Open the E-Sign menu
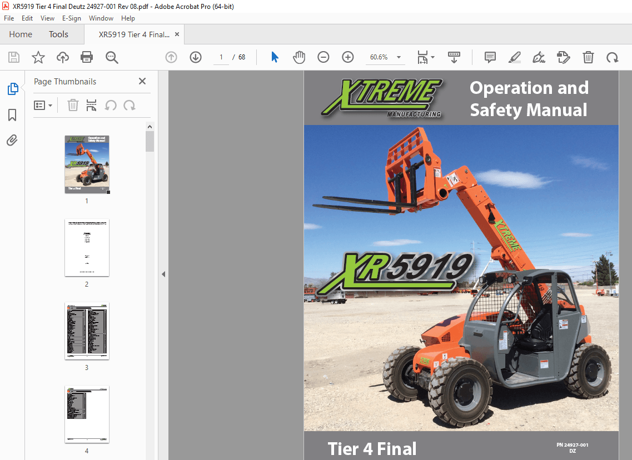The width and height of the screenshot is (632, 460). pyautogui.click(x=71, y=18)
